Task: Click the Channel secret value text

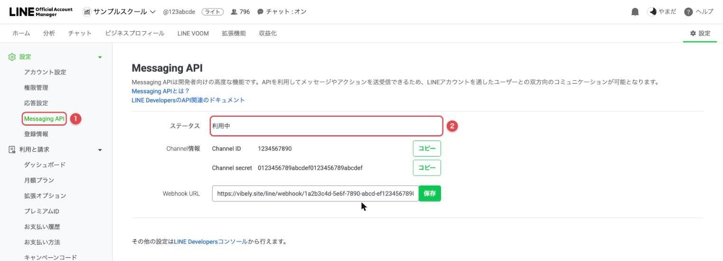Action: pyautogui.click(x=310, y=168)
